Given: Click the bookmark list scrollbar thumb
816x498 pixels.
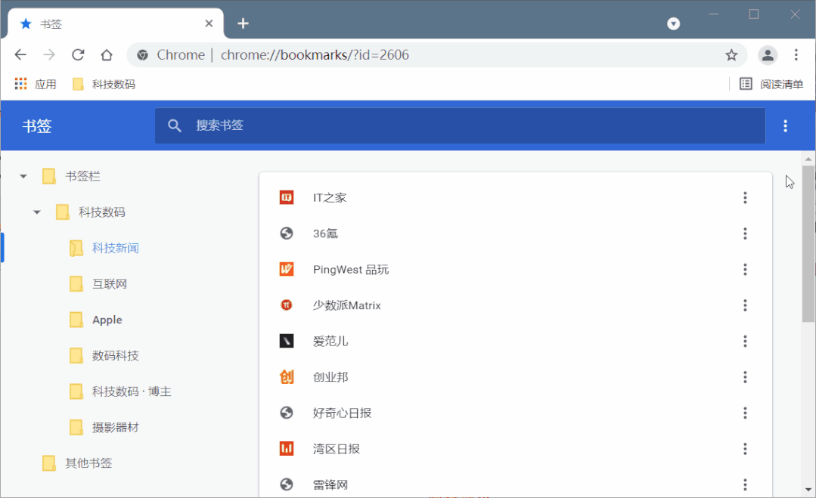Looking at the screenshot, I should [x=808, y=244].
